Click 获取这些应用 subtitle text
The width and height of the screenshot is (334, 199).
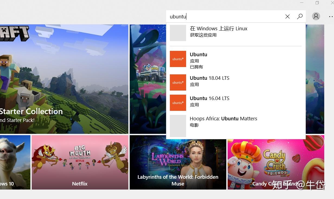203,35
